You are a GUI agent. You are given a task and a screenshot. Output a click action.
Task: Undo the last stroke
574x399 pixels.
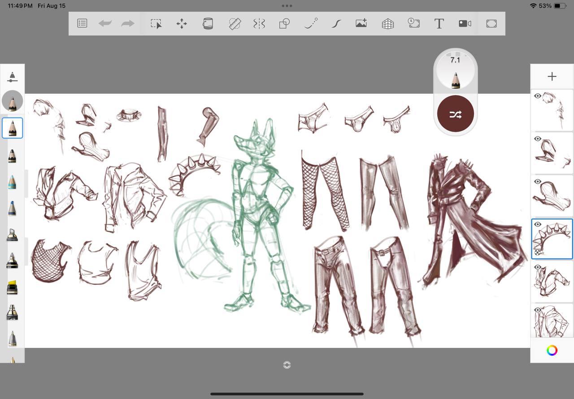(105, 23)
